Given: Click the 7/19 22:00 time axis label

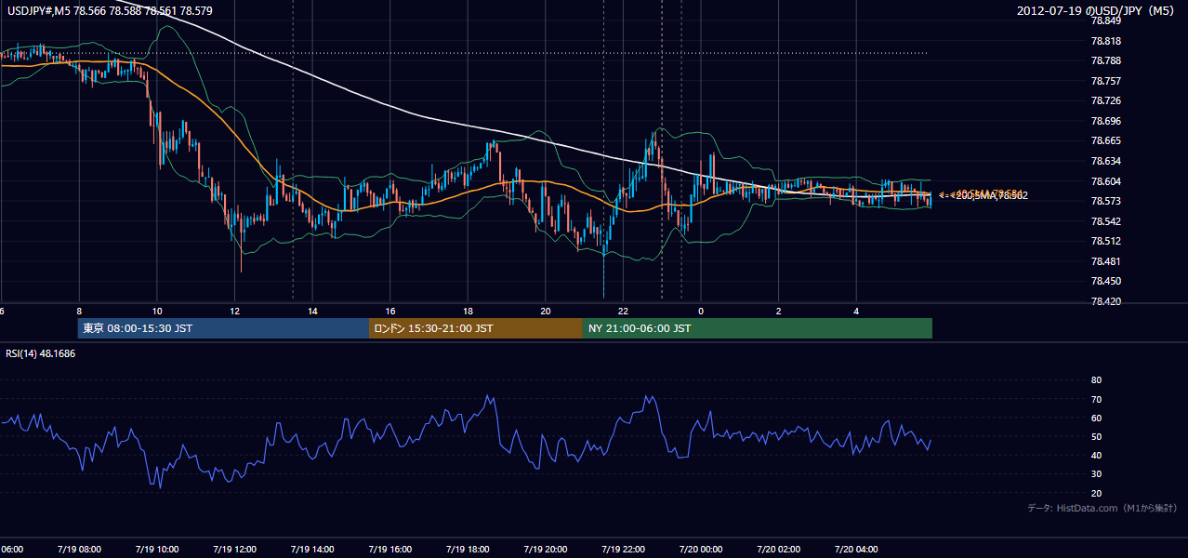Looking at the screenshot, I should pos(623,549).
